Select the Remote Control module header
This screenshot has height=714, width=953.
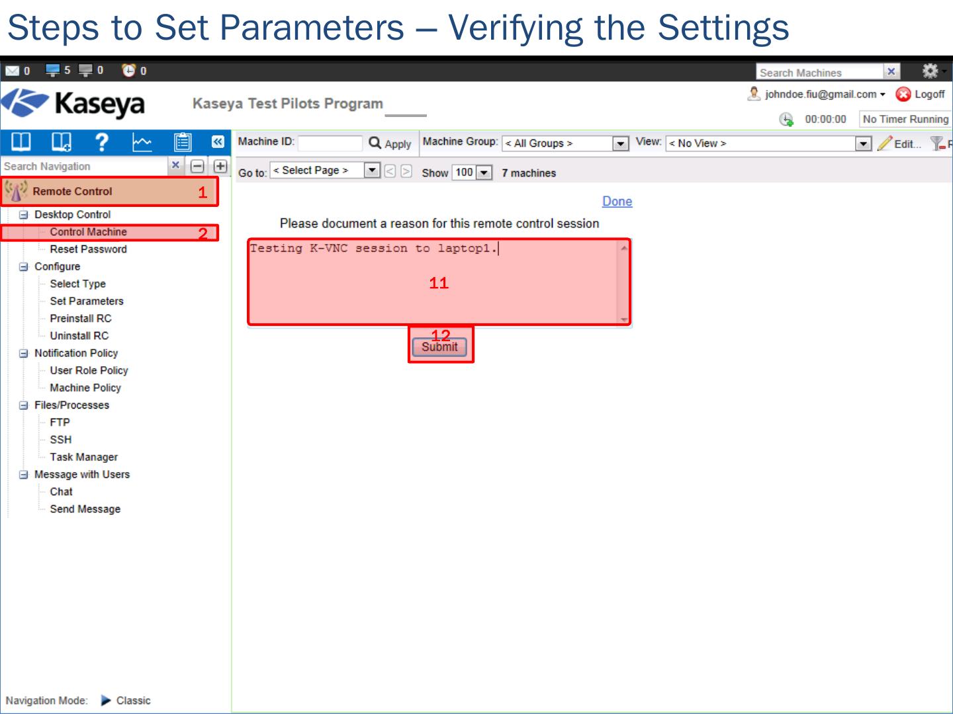(109, 192)
